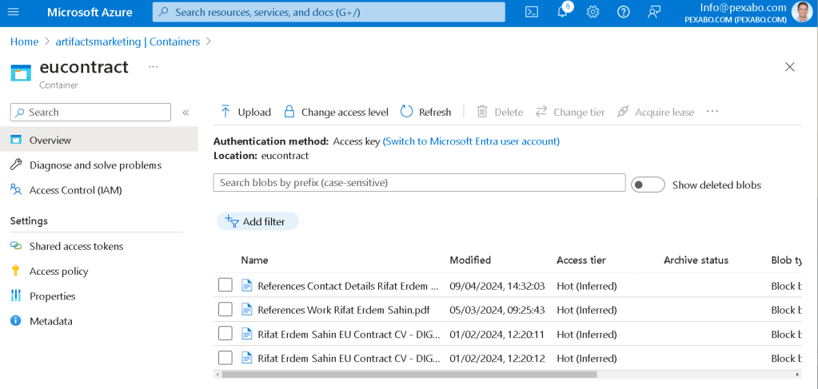Click the Upload button
The image size is (818, 389).
[x=245, y=112]
